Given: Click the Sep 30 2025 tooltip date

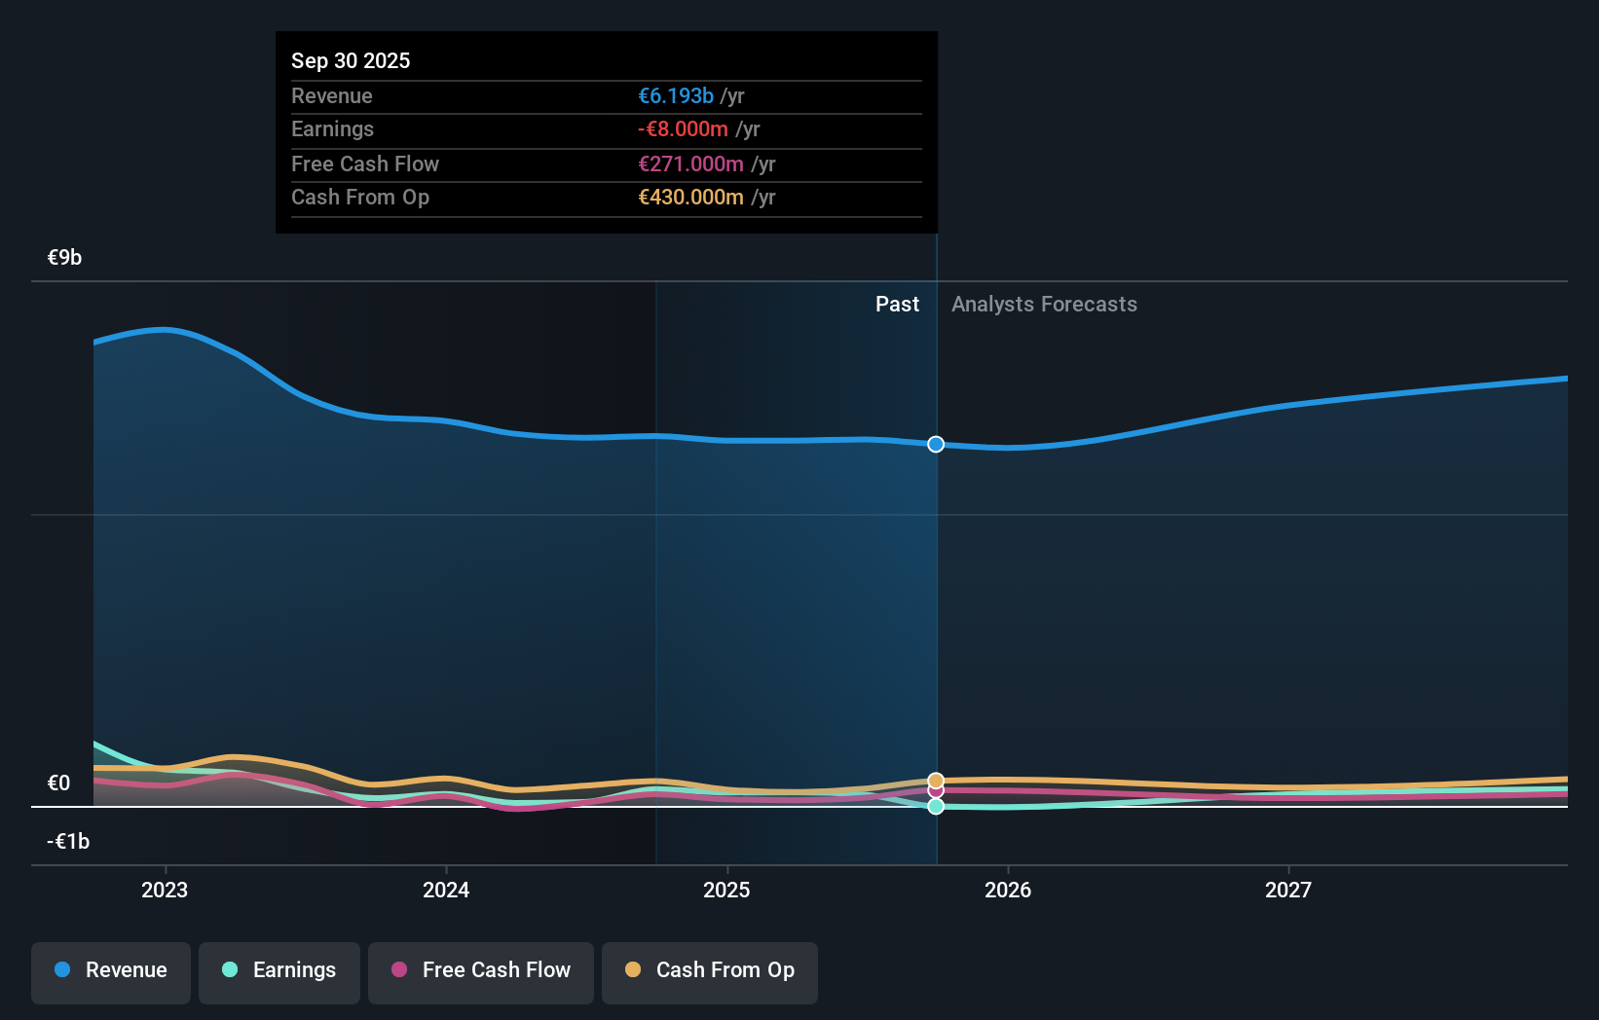Looking at the screenshot, I should point(351,60).
